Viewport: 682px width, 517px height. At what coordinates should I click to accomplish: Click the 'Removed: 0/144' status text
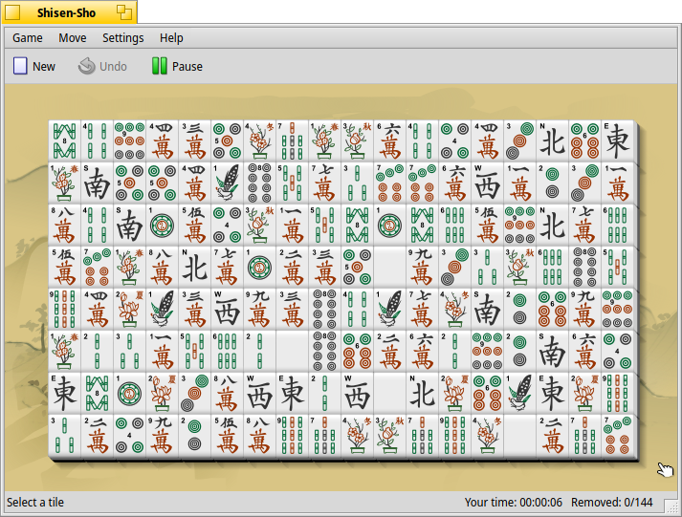click(611, 503)
